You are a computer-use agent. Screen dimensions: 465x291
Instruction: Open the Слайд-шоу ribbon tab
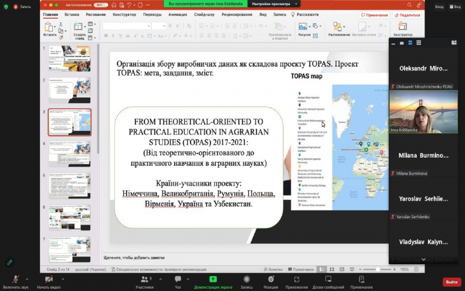click(205, 15)
